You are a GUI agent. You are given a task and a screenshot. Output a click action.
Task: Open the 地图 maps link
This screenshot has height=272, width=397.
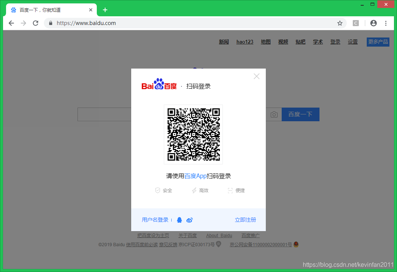[266, 42]
